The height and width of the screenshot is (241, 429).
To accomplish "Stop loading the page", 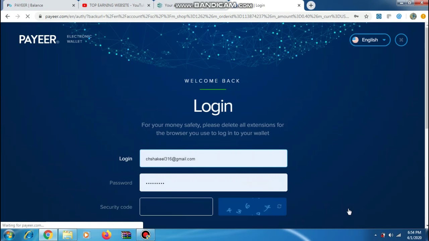I will 28,16.
